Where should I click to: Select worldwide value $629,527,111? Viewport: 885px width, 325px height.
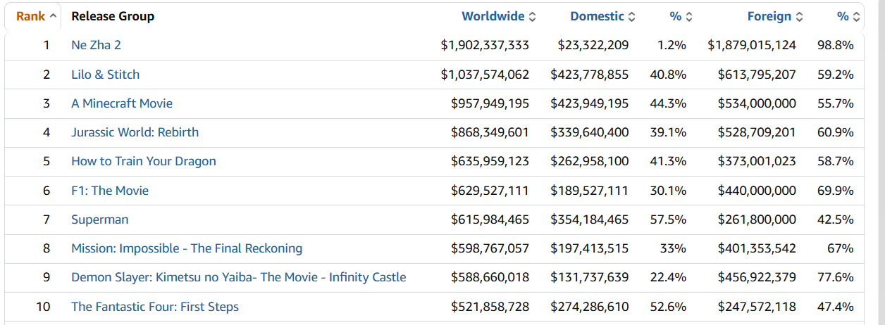point(490,191)
